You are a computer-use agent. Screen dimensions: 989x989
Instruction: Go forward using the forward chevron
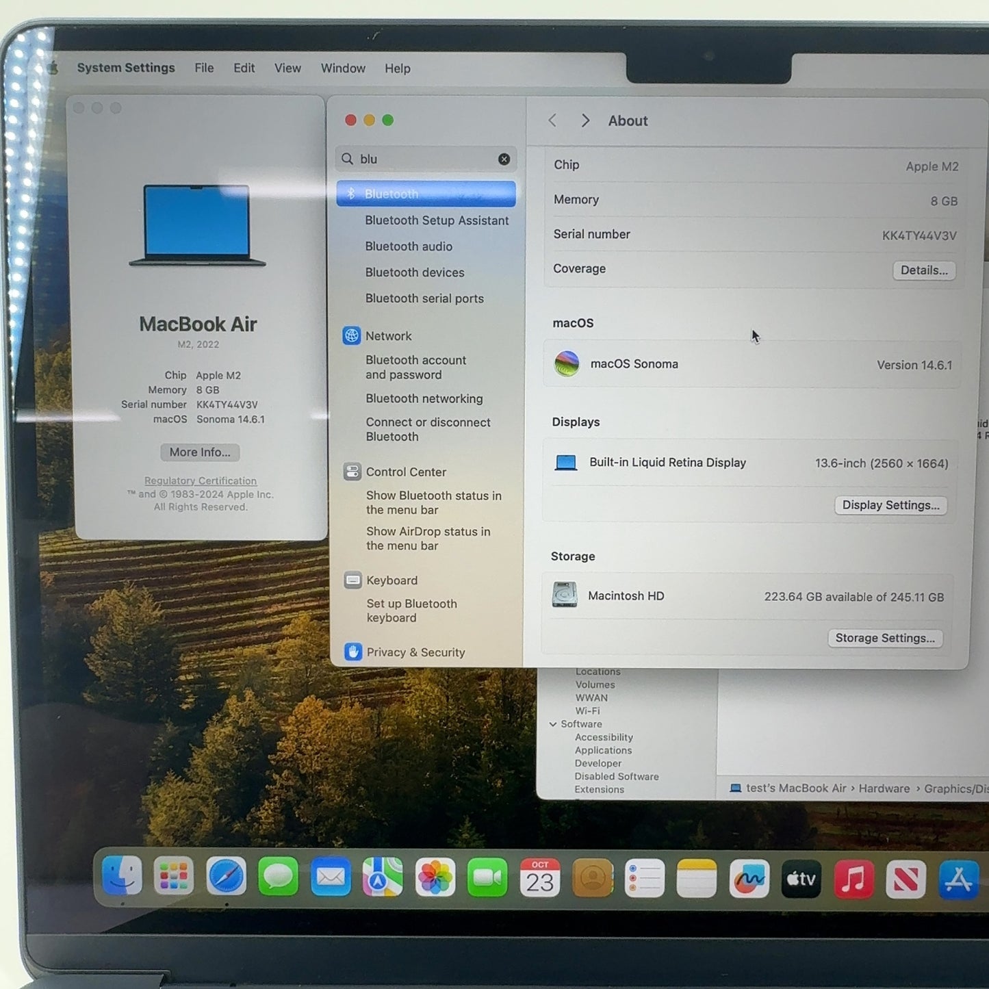point(585,120)
